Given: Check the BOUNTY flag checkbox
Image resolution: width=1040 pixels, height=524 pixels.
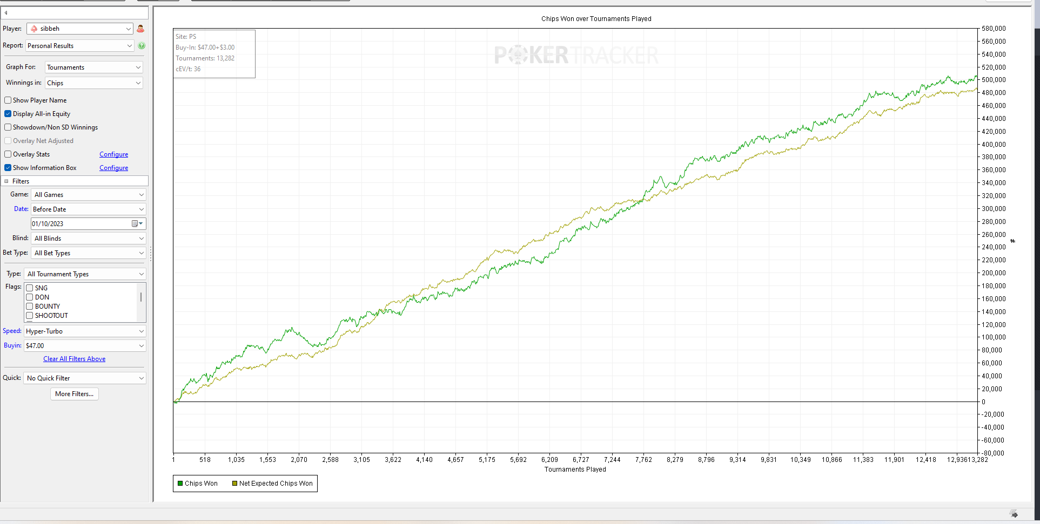Looking at the screenshot, I should coord(30,307).
